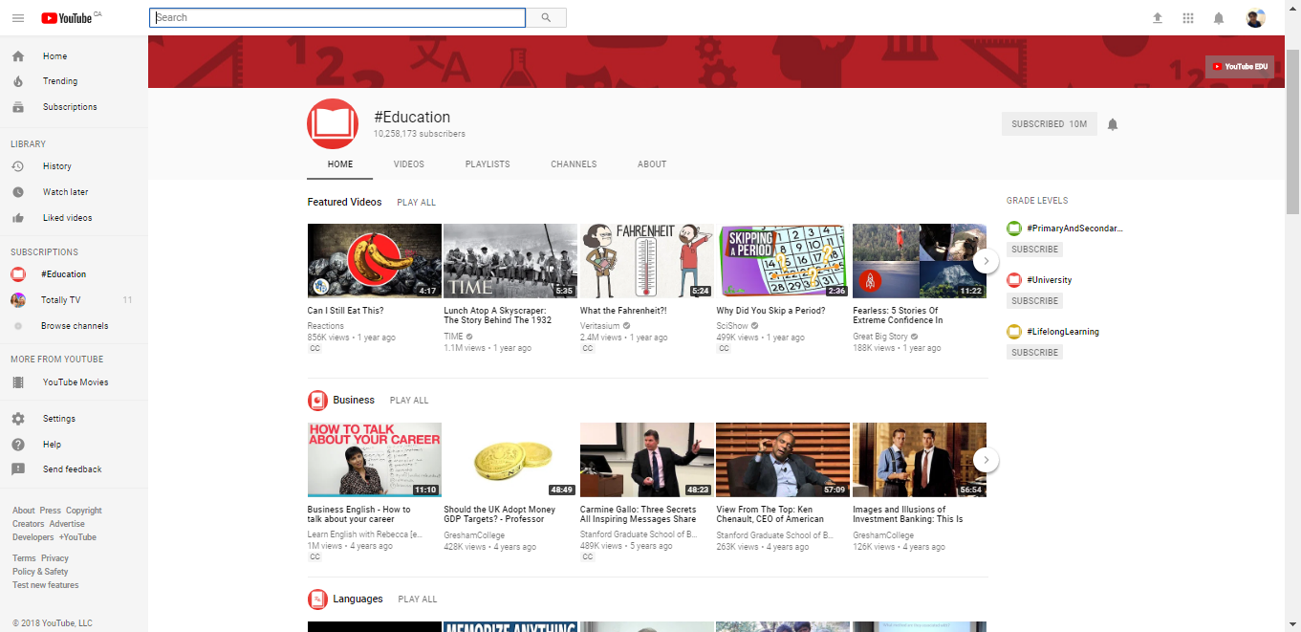Click the Languages section icon

(x=317, y=599)
